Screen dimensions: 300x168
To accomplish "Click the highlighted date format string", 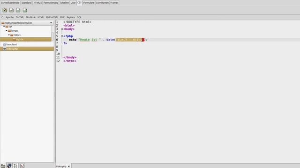I will tap(130, 40).
